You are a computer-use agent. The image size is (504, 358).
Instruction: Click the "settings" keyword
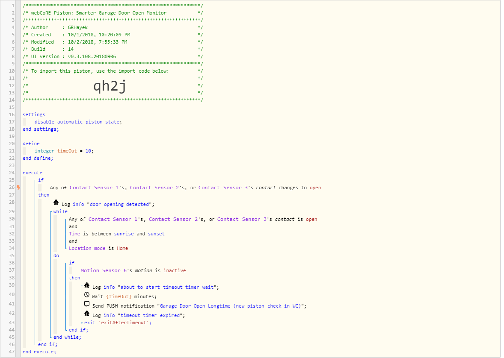tap(34, 114)
